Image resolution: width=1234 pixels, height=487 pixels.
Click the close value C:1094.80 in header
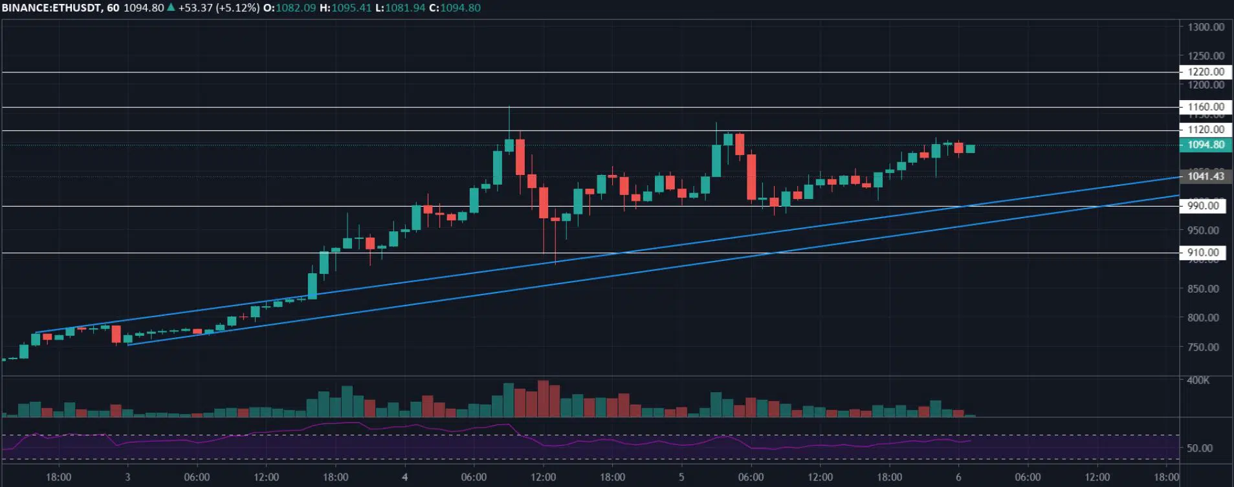454,8
